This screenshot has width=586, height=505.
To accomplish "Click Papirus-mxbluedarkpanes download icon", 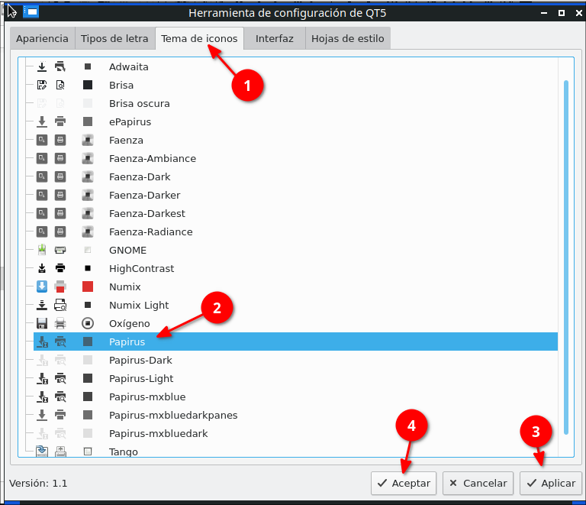I will (x=42, y=415).
